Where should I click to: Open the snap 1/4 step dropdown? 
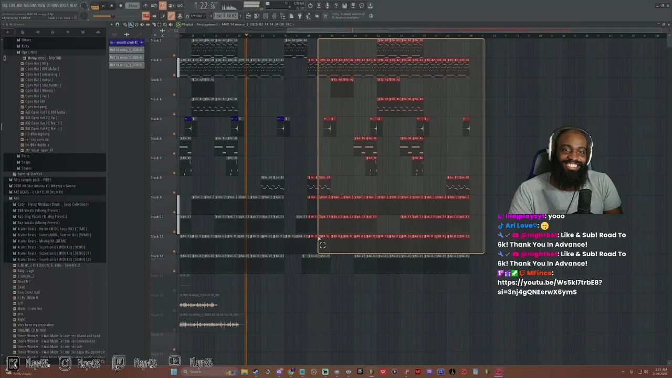pos(198,16)
